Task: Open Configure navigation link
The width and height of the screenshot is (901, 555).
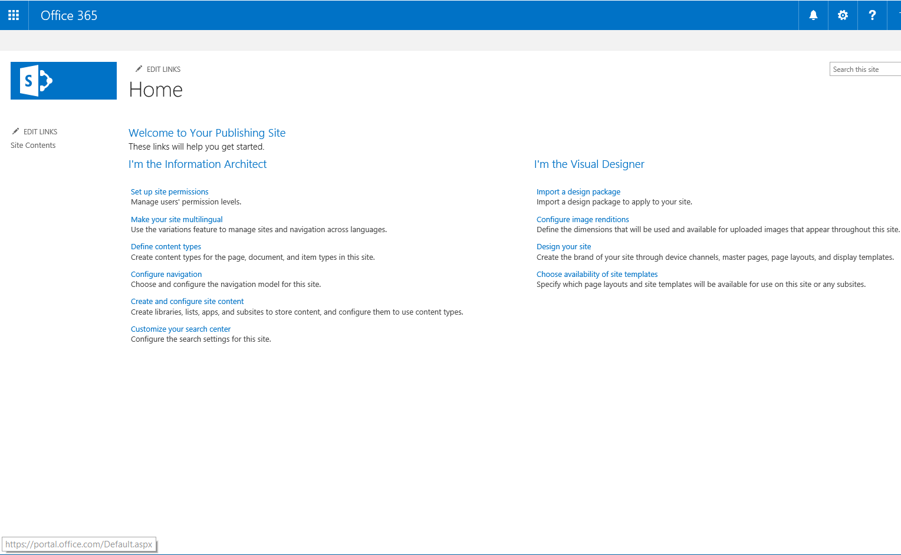Action: (x=166, y=275)
